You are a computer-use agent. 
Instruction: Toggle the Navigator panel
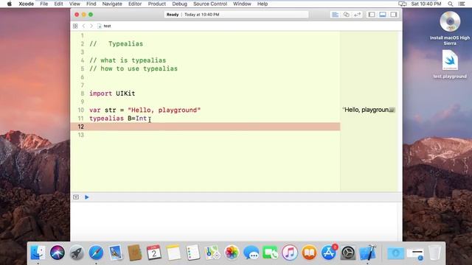click(x=372, y=15)
